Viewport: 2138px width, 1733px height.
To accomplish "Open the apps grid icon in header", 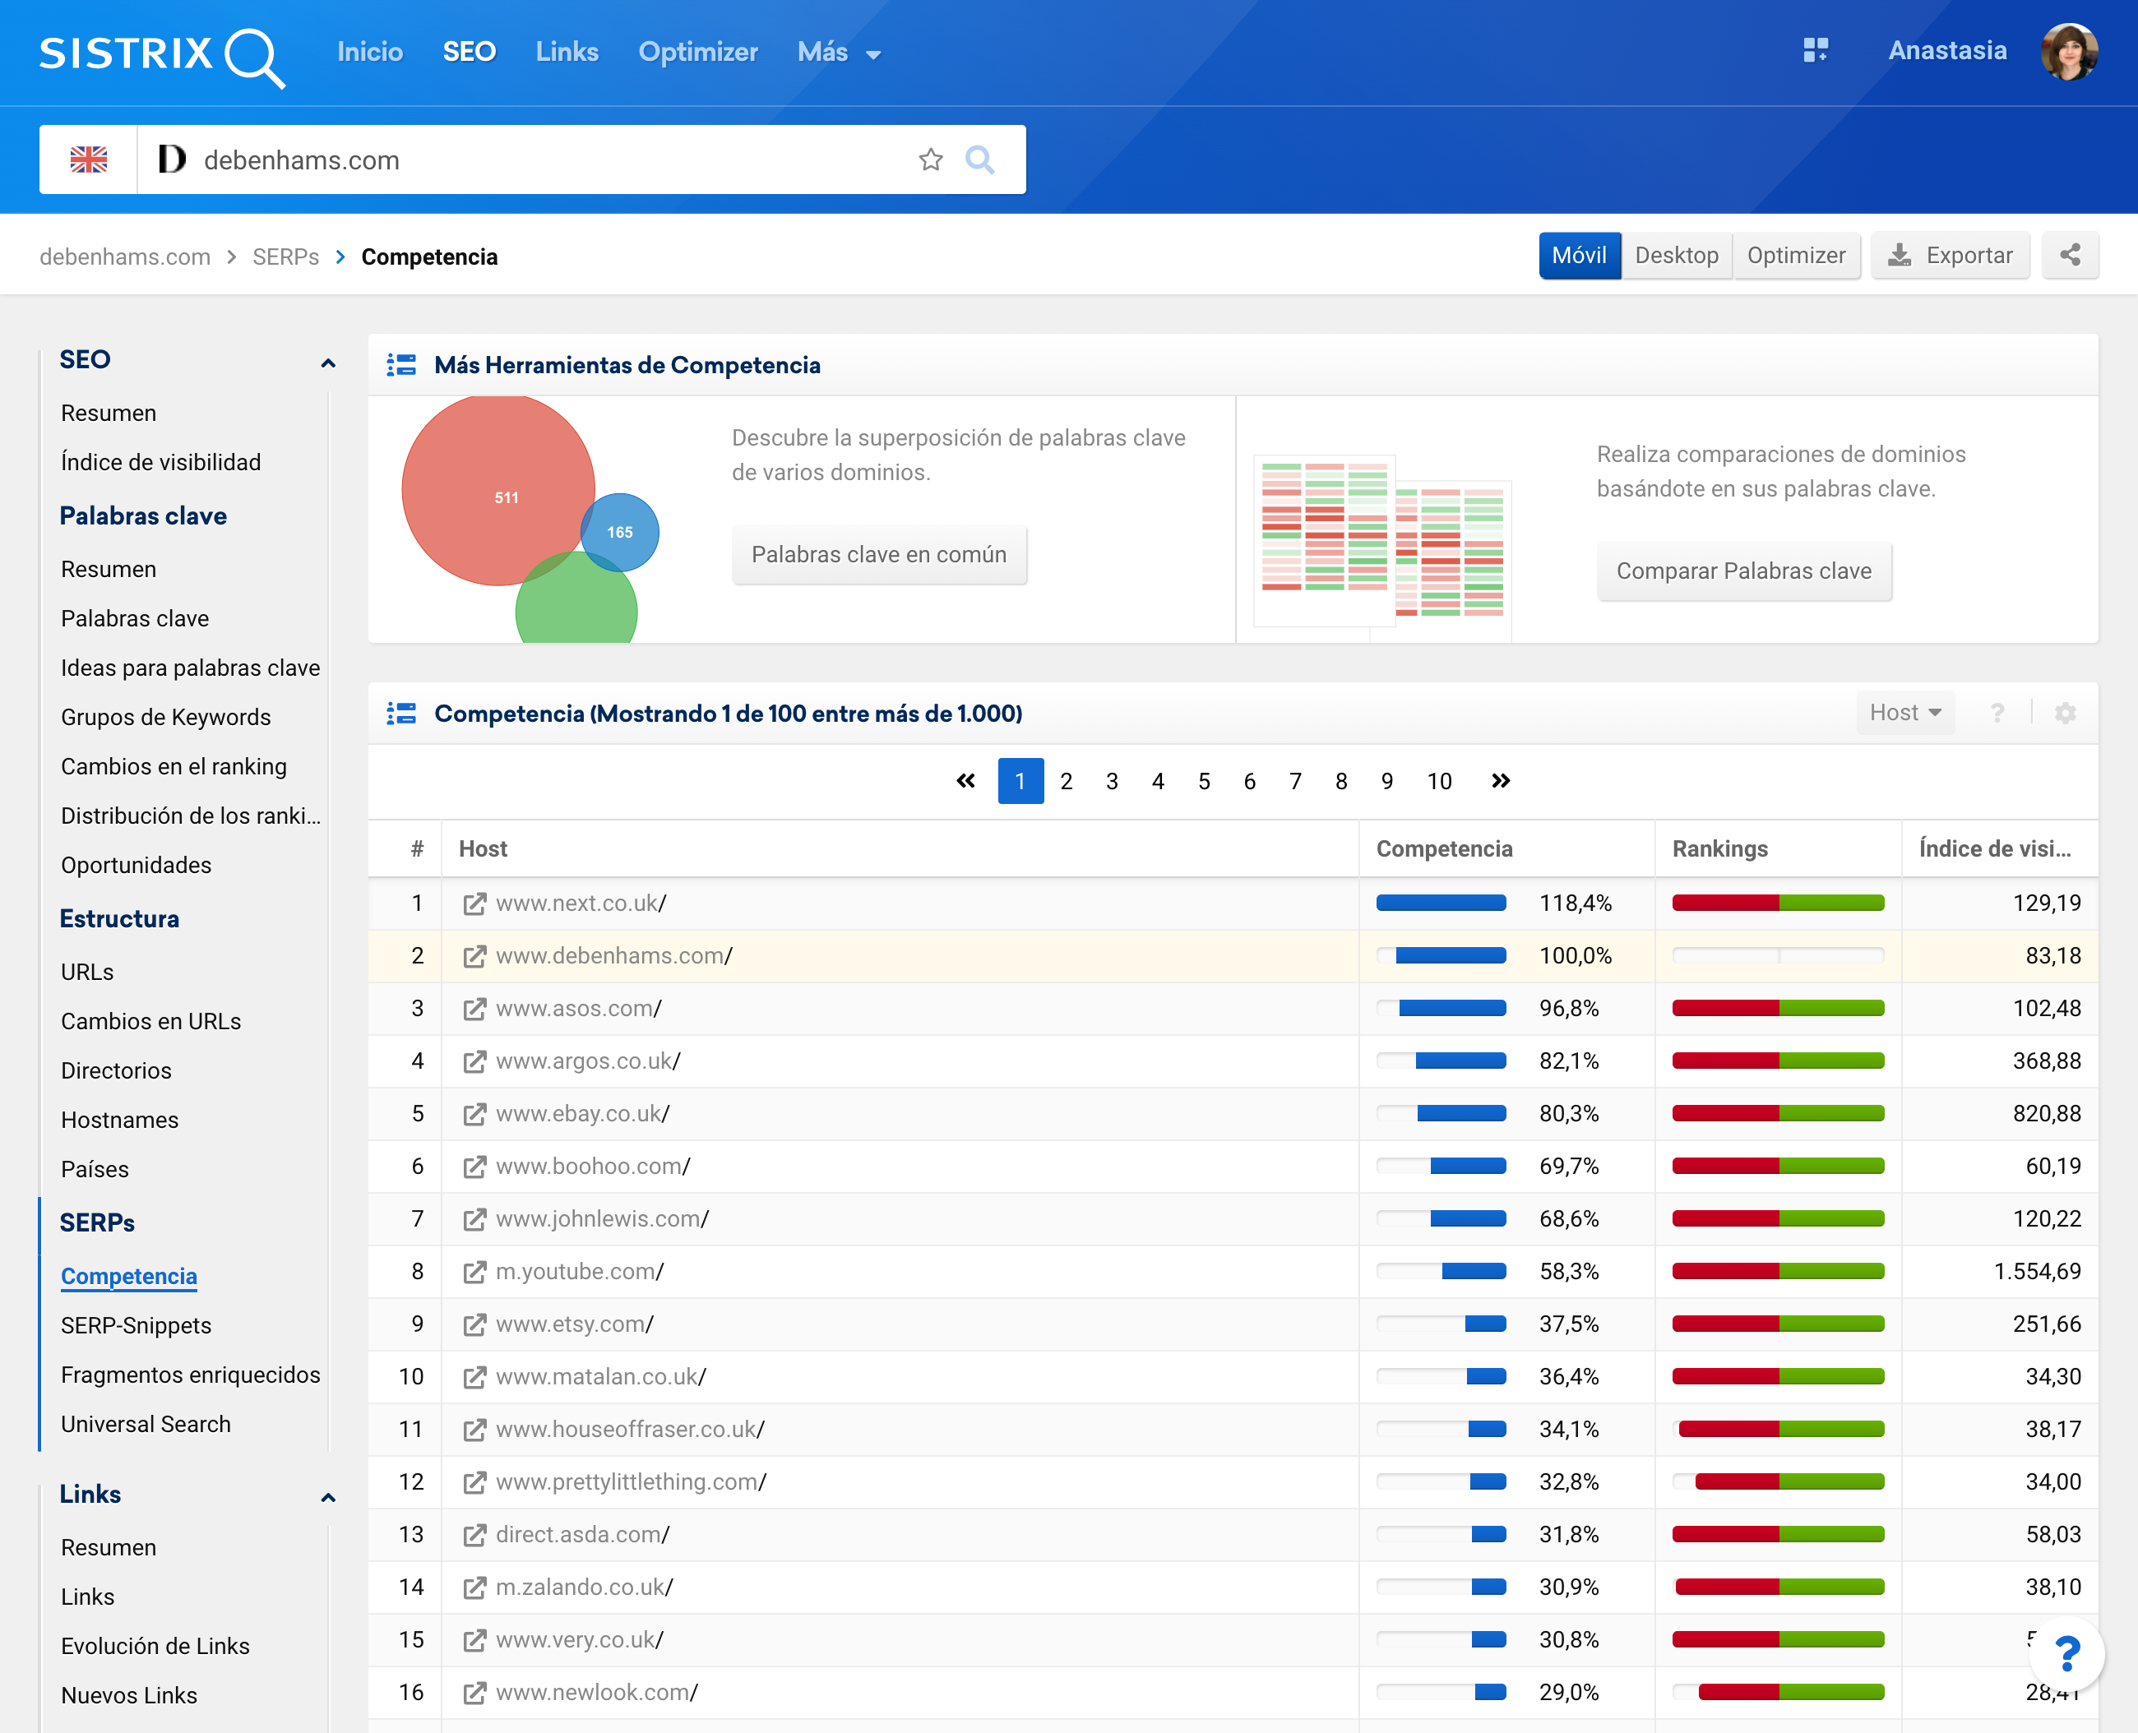I will click(1815, 51).
